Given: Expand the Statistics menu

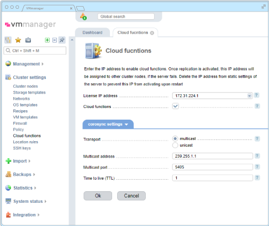Looking at the screenshot, I should pos(35,188).
